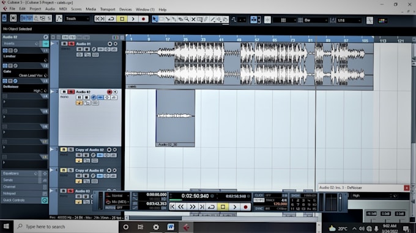
Task: Open the File menu
Action: click(x=12, y=9)
